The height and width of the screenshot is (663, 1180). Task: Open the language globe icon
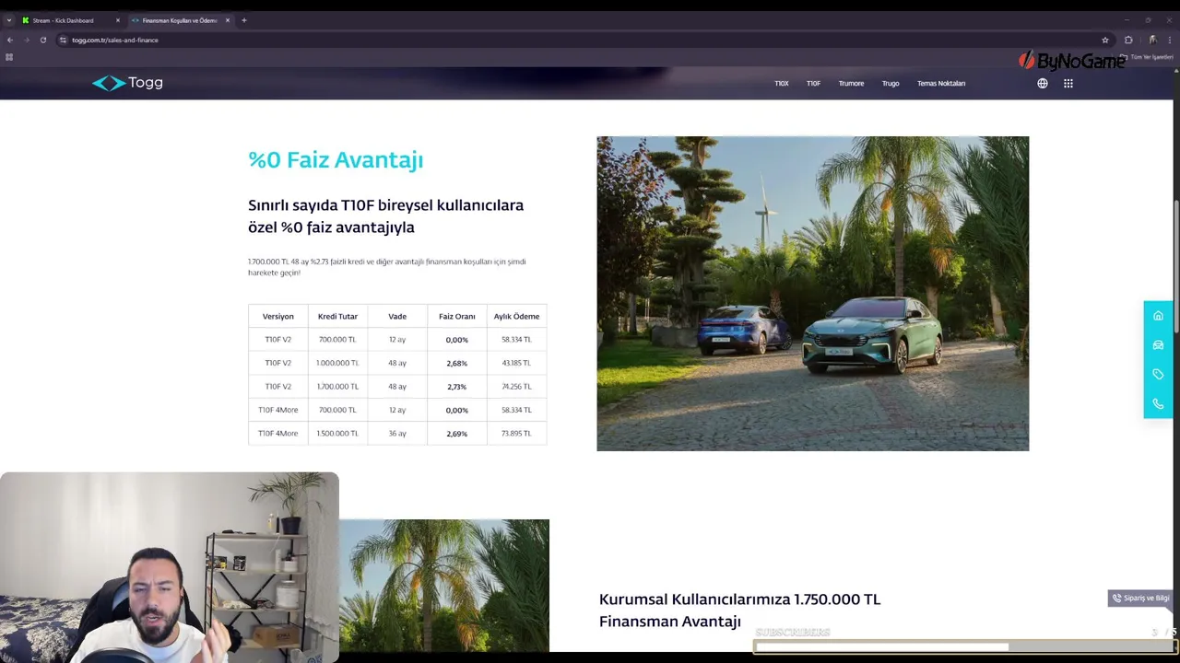coord(1043,83)
